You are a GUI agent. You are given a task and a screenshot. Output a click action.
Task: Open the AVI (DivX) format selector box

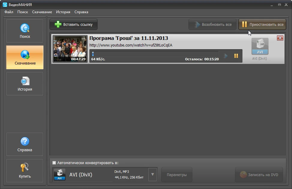[x=105, y=175]
